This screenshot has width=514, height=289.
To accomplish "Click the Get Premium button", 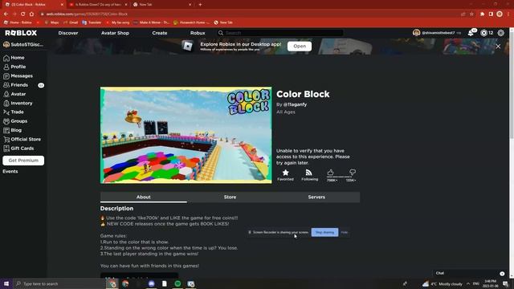I will [23, 161].
